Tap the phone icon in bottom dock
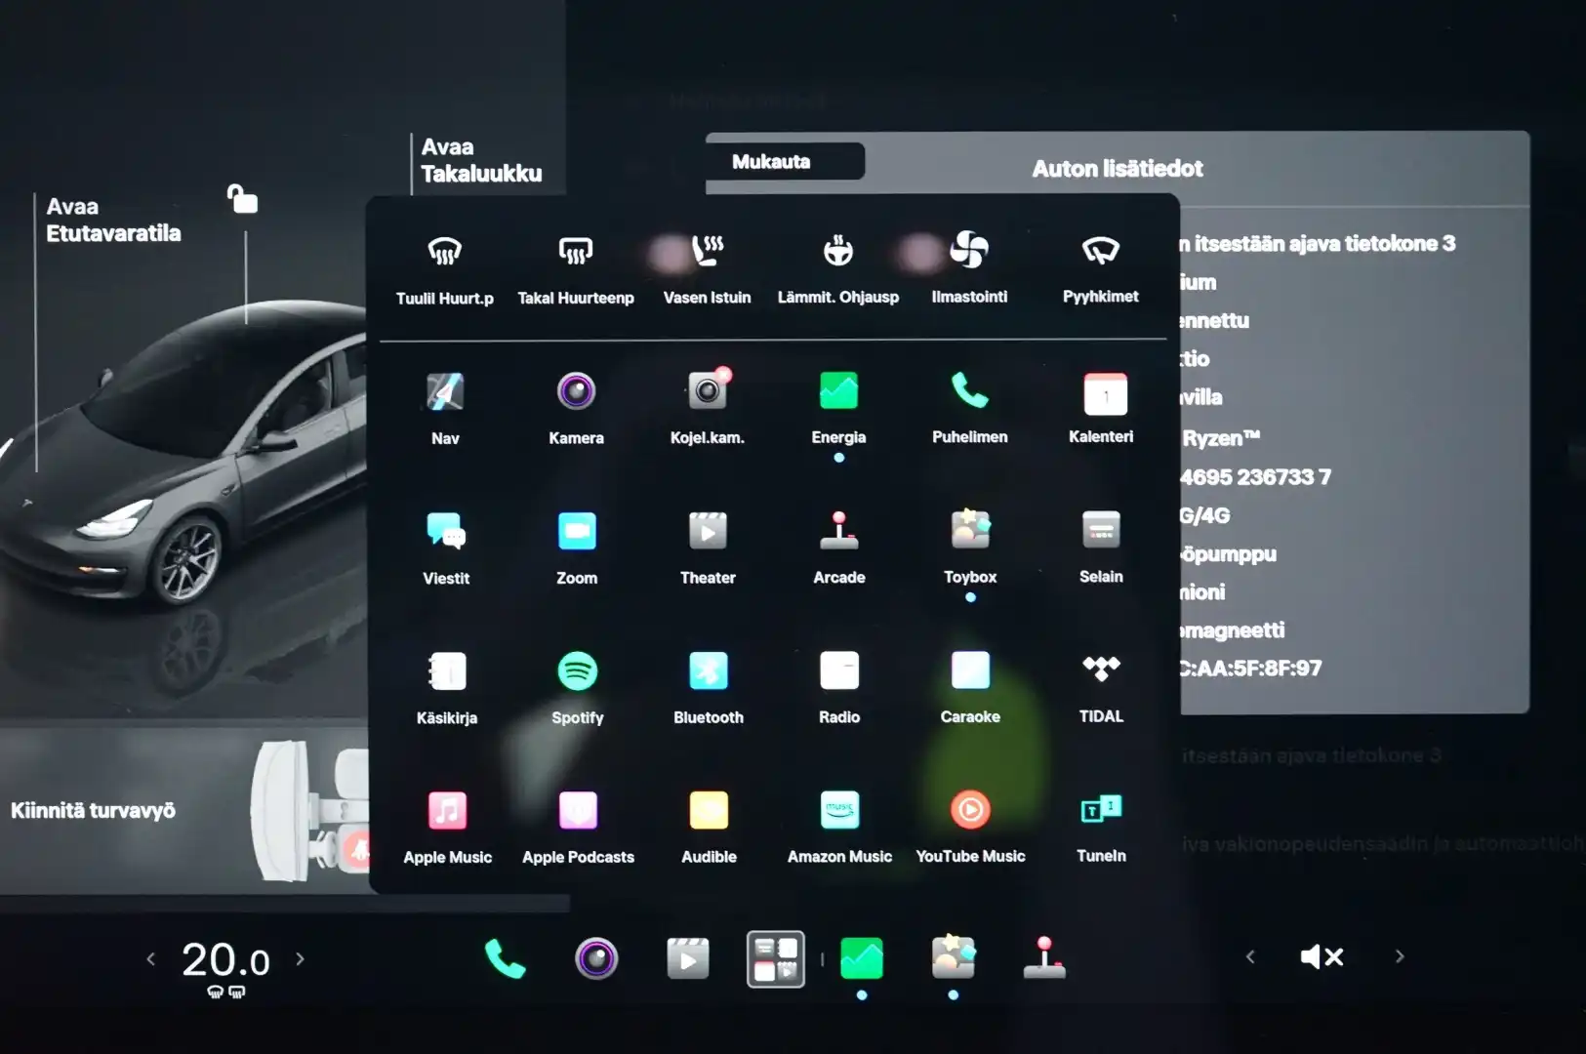Image resolution: width=1586 pixels, height=1054 pixels. (505, 958)
